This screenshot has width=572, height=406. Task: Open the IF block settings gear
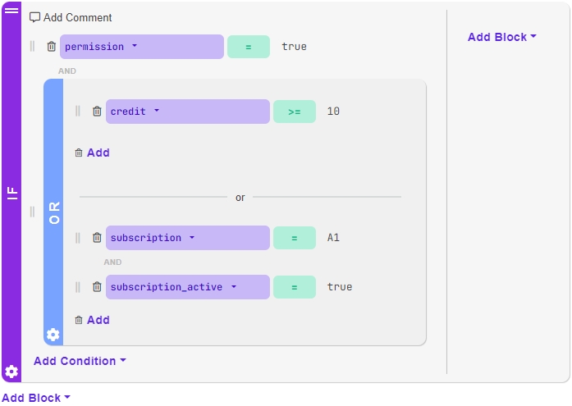11,371
